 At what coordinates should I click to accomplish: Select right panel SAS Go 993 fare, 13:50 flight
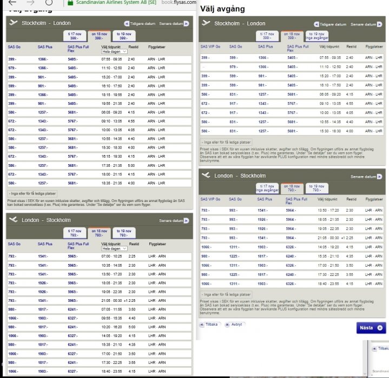click(x=233, y=210)
